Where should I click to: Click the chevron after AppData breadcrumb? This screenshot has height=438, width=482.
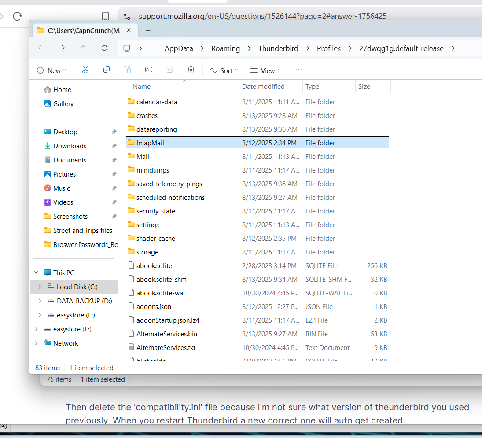point(202,48)
